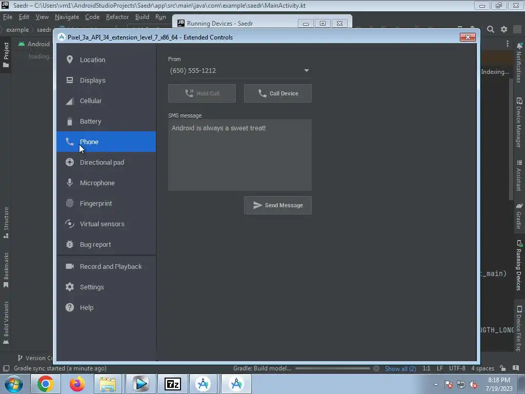This screenshot has width=525, height=394.
Task: Open the Assistant side panel
Action: (519, 175)
